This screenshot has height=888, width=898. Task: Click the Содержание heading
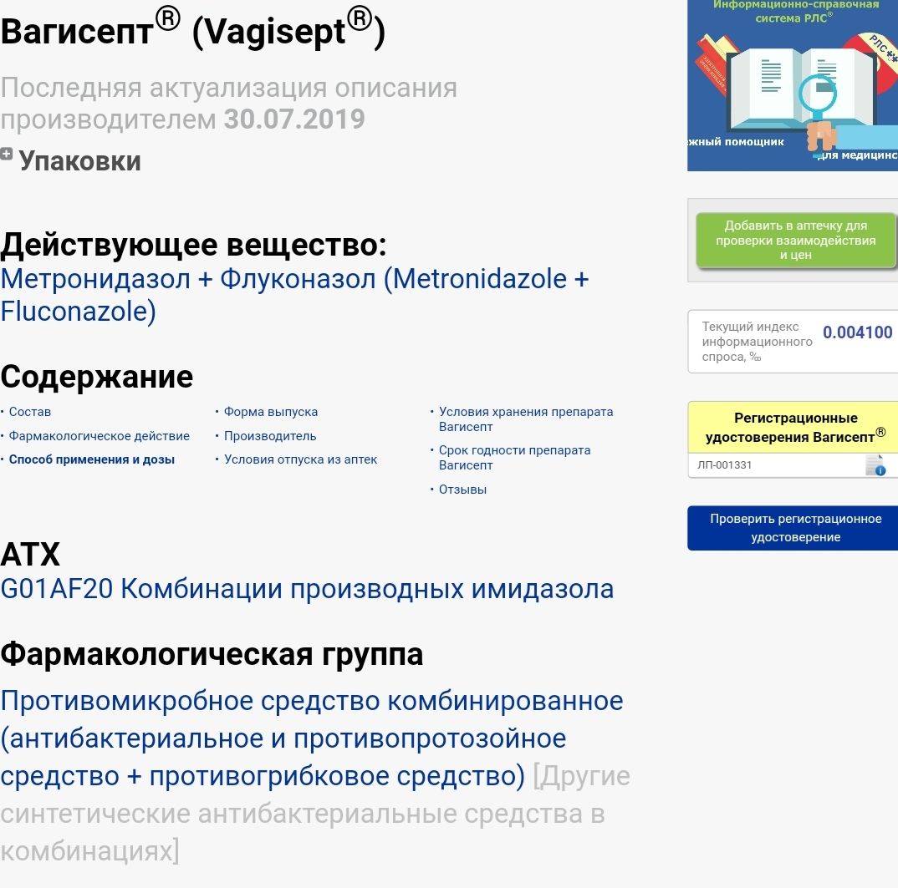tap(97, 377)
